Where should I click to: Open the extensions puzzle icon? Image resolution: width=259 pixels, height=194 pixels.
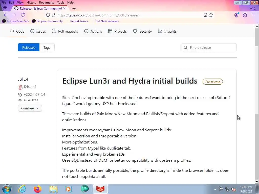pyautogui.click(x=245, y=15)
